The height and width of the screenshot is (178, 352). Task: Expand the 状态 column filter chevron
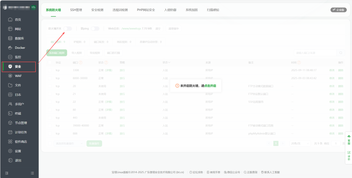tap(169, 63)
